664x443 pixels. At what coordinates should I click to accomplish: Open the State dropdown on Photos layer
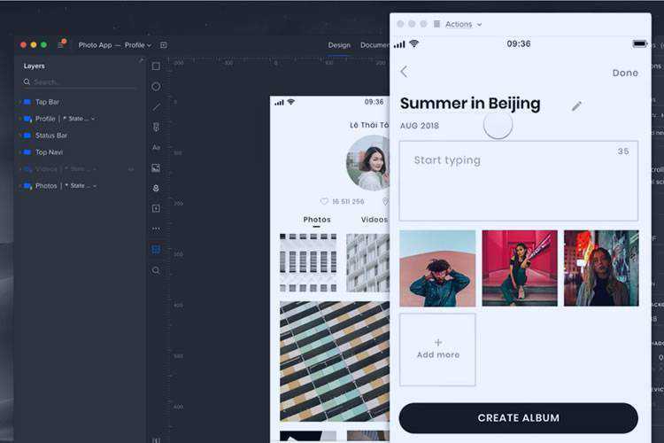click(95, 186)
